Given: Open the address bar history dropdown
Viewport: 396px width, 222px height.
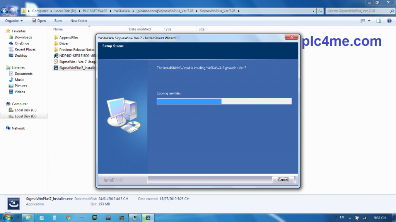Looking at the screenshot, I should [313, 11].
